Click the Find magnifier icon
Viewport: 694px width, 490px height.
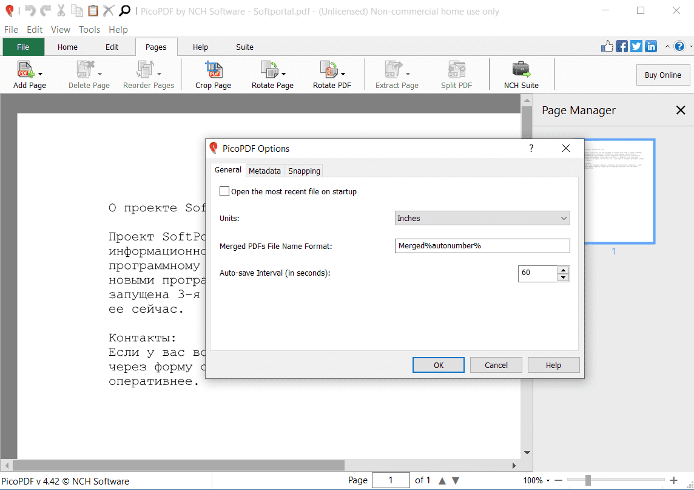coord(125,10)
